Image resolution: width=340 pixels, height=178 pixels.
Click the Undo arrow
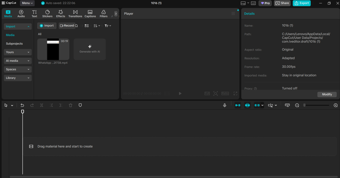pyautogui.click(x=22, y=105)
